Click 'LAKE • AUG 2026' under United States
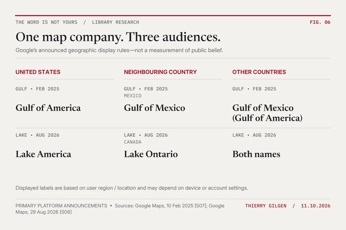Viewport: 346px width, 230px height. coord(37,135)
